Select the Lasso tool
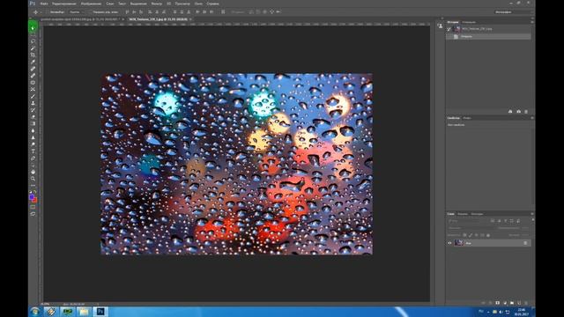Viewport: 564px width, 317px height. pos(33,41)
